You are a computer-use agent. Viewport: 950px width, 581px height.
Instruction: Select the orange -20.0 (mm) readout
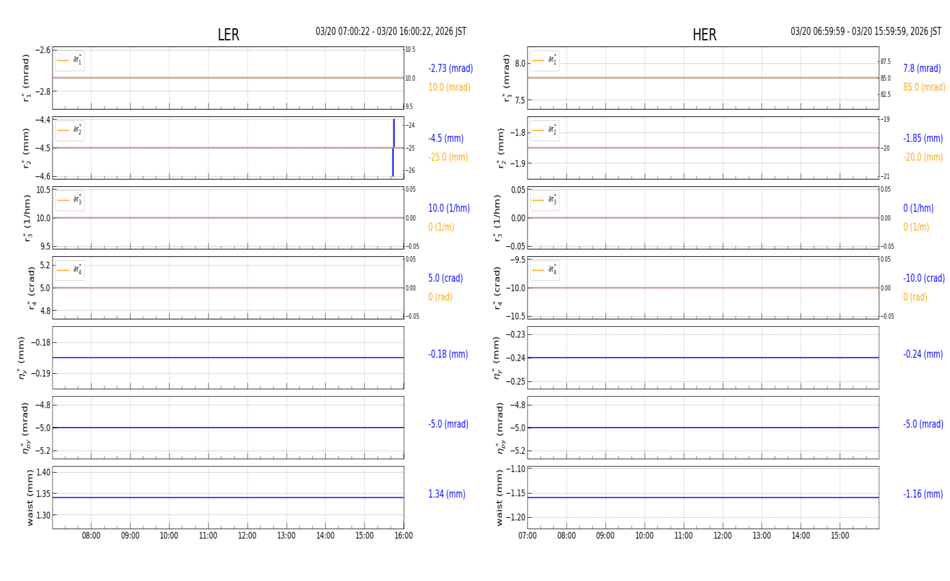923,157
